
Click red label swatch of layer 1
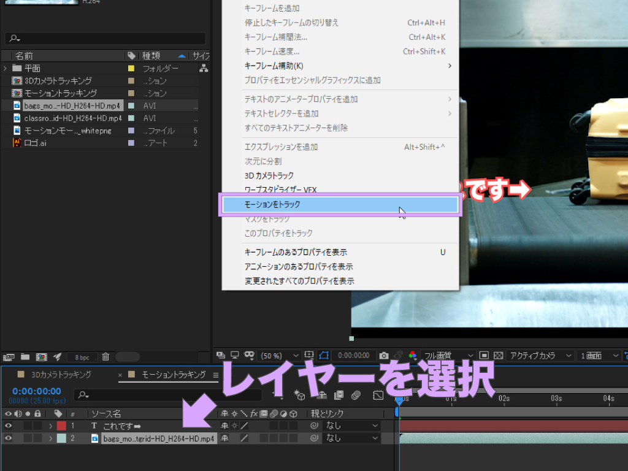point(61,426)
